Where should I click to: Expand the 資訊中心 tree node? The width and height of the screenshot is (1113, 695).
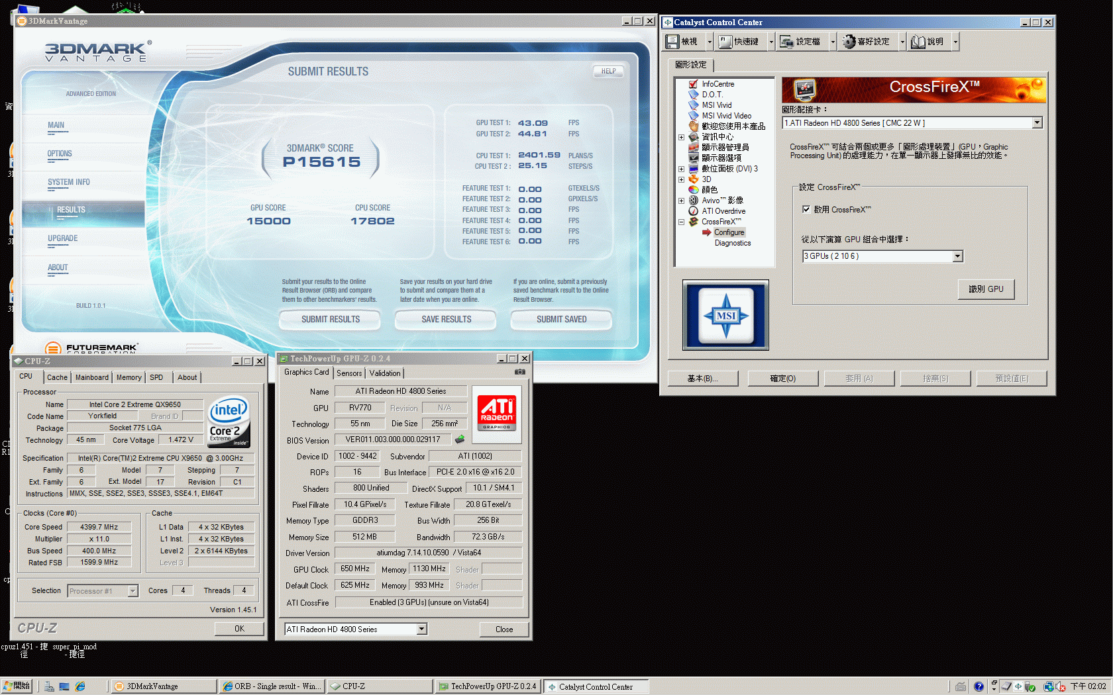pyautogui.click(x=681, y=137)
